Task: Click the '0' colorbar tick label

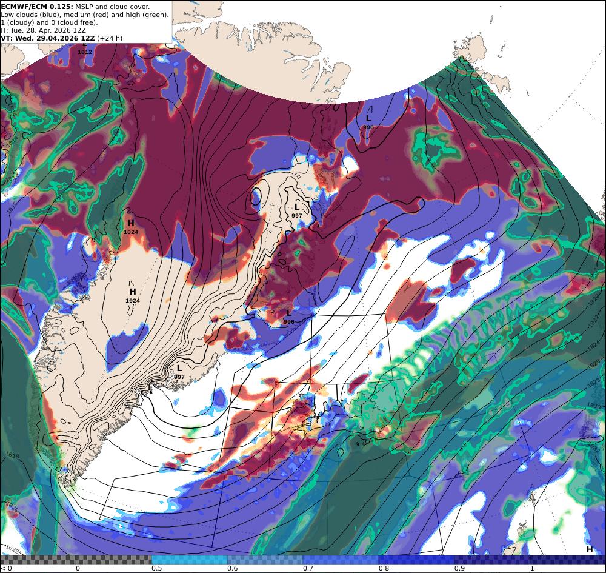Action: [78, 568]
